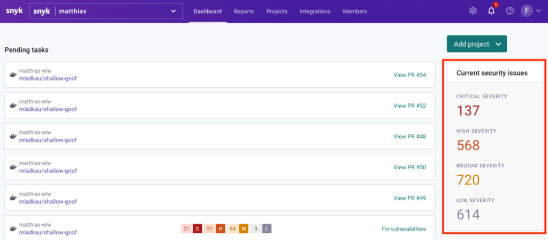This screenshot has width=548, height=240.
Task: Open notifications bell with 5 alerts
Action: click(x=491, y=11)
